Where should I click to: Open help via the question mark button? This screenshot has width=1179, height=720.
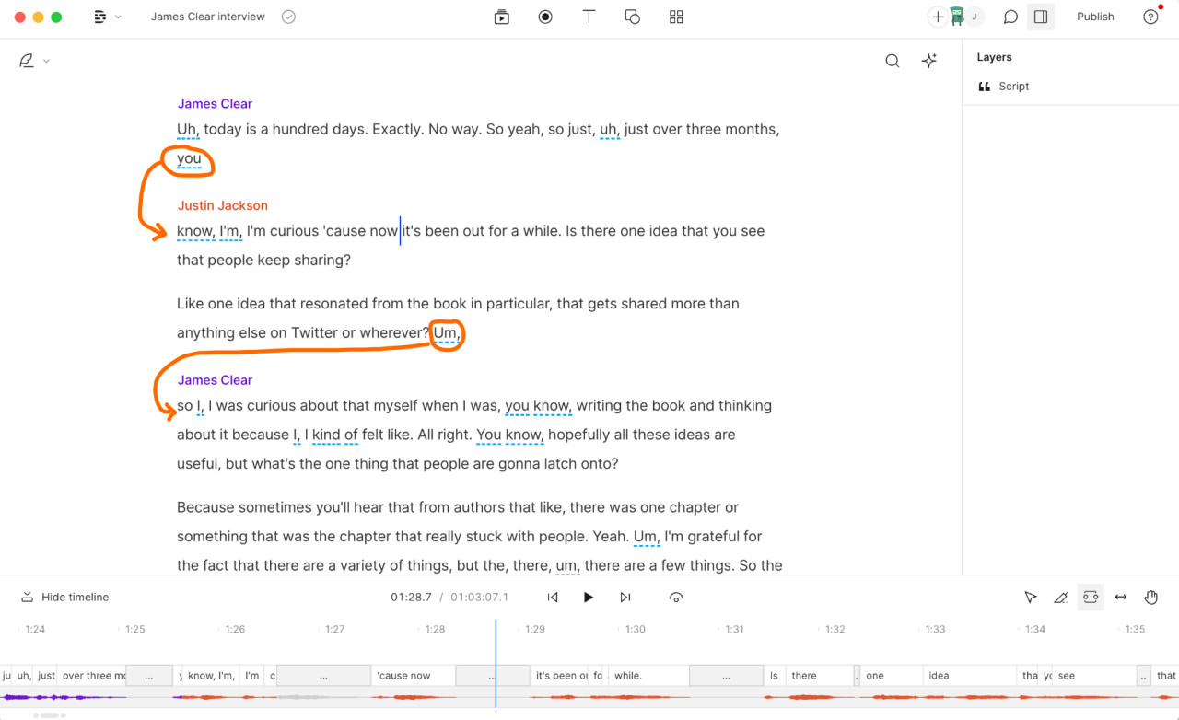click(1150, 17)
